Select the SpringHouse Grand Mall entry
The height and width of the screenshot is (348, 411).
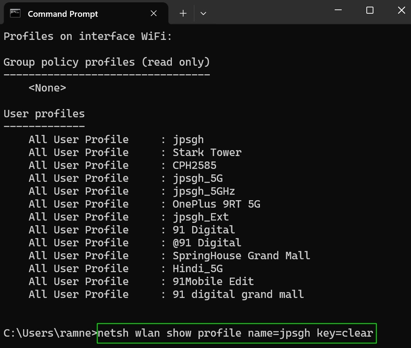pyautogui.click(x=241, y=255)
